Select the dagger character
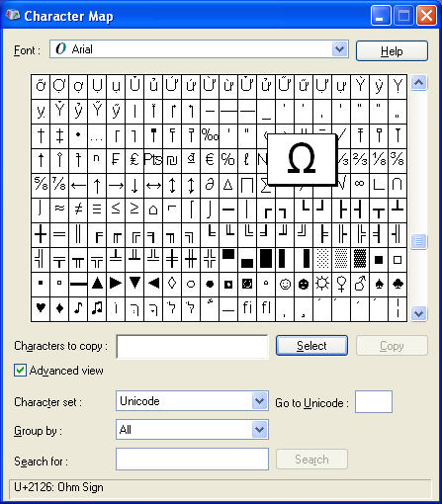The image size is (442, 504). (41, 136)
